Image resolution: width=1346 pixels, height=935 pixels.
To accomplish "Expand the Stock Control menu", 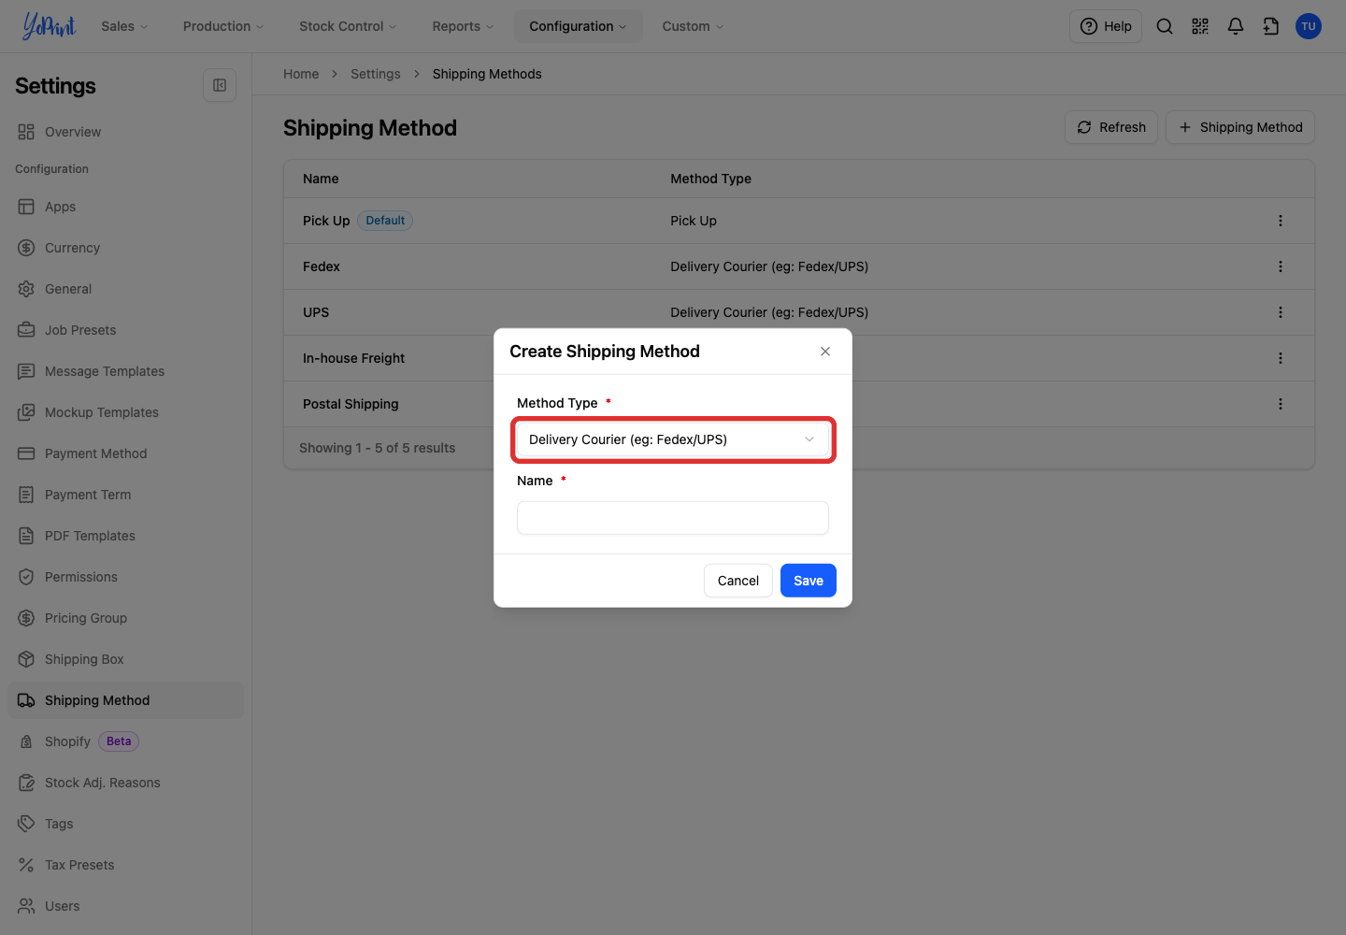I will click(x=348, y=26).
